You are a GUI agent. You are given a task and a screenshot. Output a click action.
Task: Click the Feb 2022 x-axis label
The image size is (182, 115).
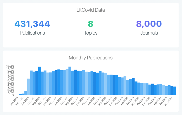pos(86,101)
